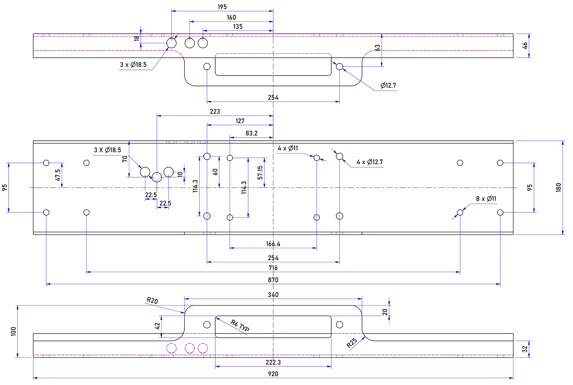Click the 166.4 dimension value
Image resolution: width=573 pixels, height=385 pixels.
pyautogui.click(x=273, y=244)
